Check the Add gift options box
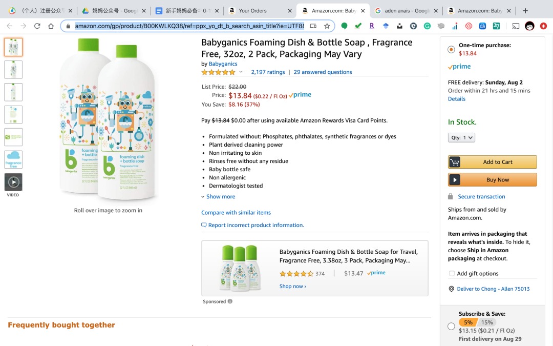The width and height of the screenshot is (553, 346). (452, 273)
